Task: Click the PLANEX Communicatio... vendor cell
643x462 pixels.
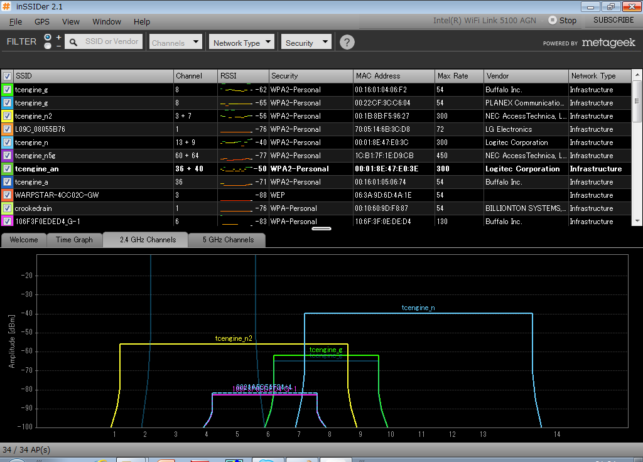Action: (x=525, y=103)
